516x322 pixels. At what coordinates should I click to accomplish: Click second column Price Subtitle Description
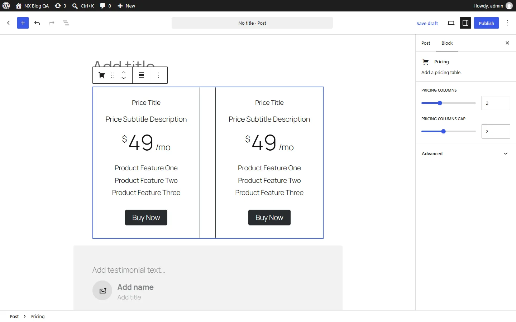tap(269, 119)
